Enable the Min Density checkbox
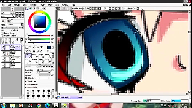This screenshot has height=108, width=192. [x=38, y=78]
